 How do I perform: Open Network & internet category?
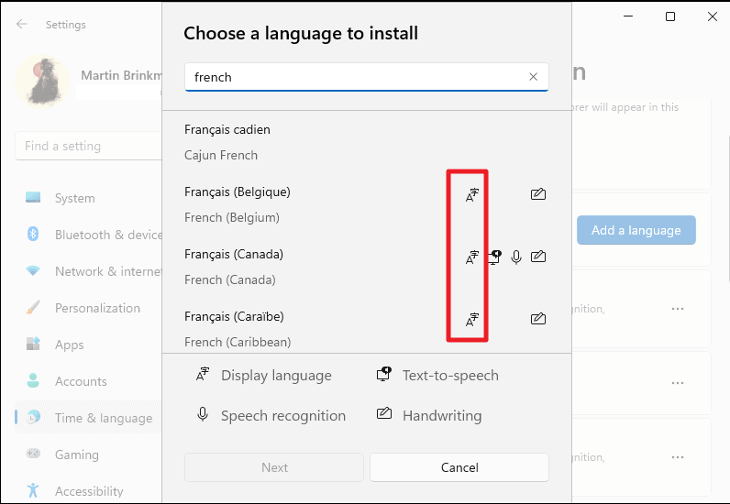pos(88,271)
